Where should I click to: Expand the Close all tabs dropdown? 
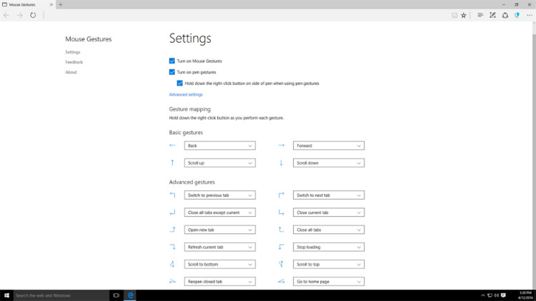pos(329,230)
